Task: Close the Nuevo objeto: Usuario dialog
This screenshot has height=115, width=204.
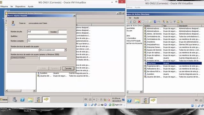Action: point(74,16)
